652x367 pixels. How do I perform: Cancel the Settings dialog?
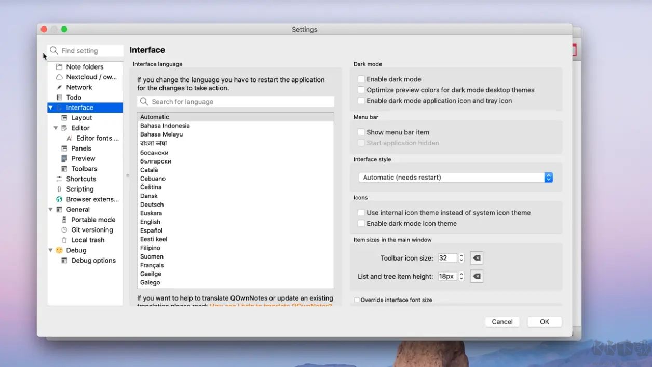click(502, 322)
